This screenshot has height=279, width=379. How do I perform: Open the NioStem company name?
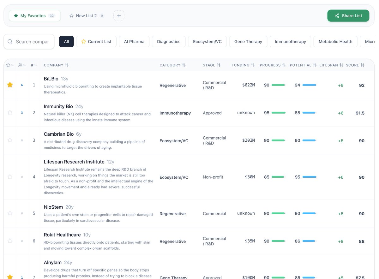(53, 207)
